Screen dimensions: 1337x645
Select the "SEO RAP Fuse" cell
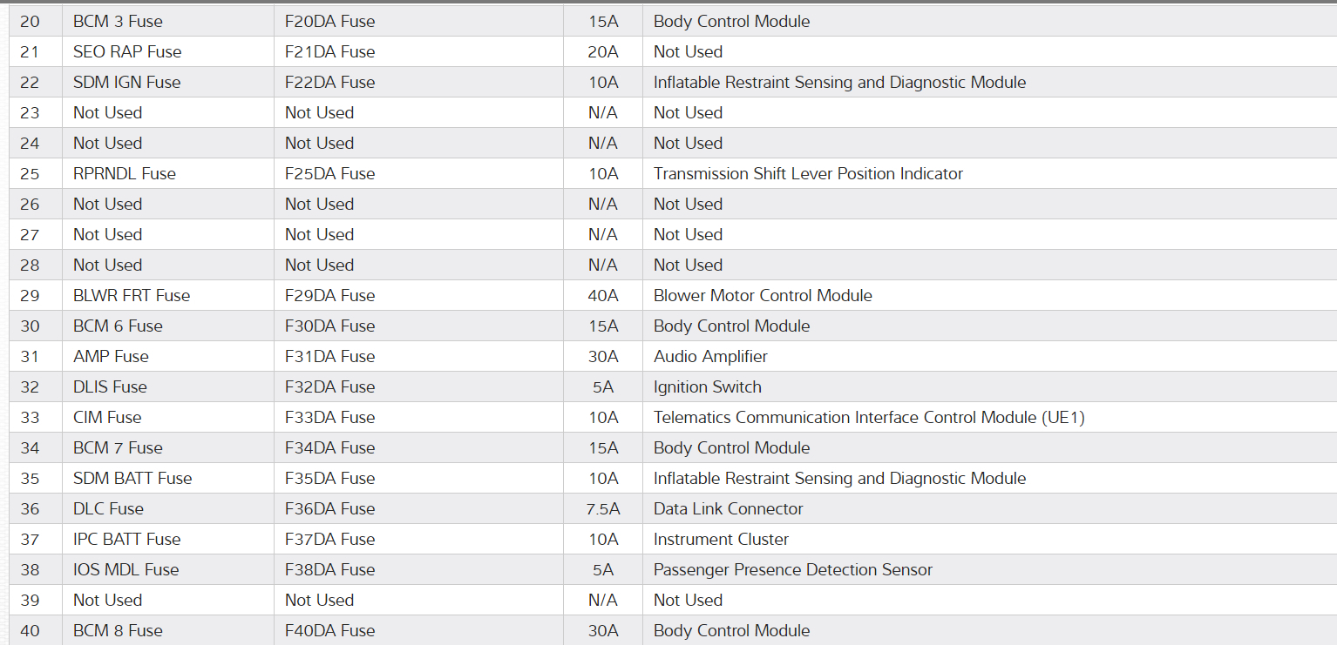[127, 51]
